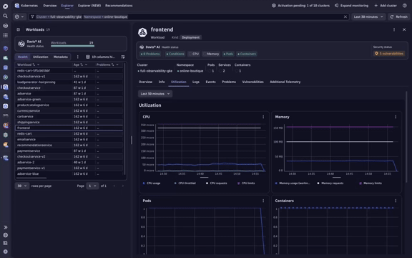
Task: Click the Conditions health chip
Action: 175,54
